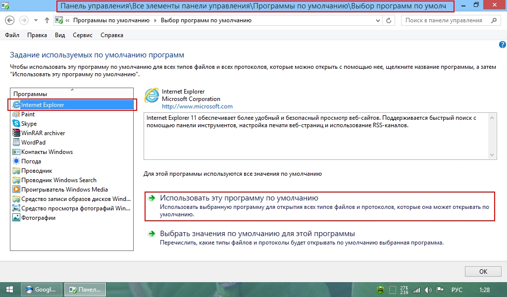
Task: Open help with the blue question mark
Action: 503,45
